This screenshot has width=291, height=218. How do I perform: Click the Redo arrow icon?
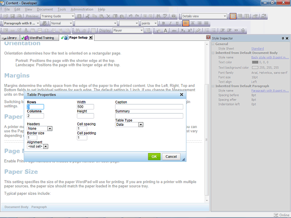[x=137, y=16]
